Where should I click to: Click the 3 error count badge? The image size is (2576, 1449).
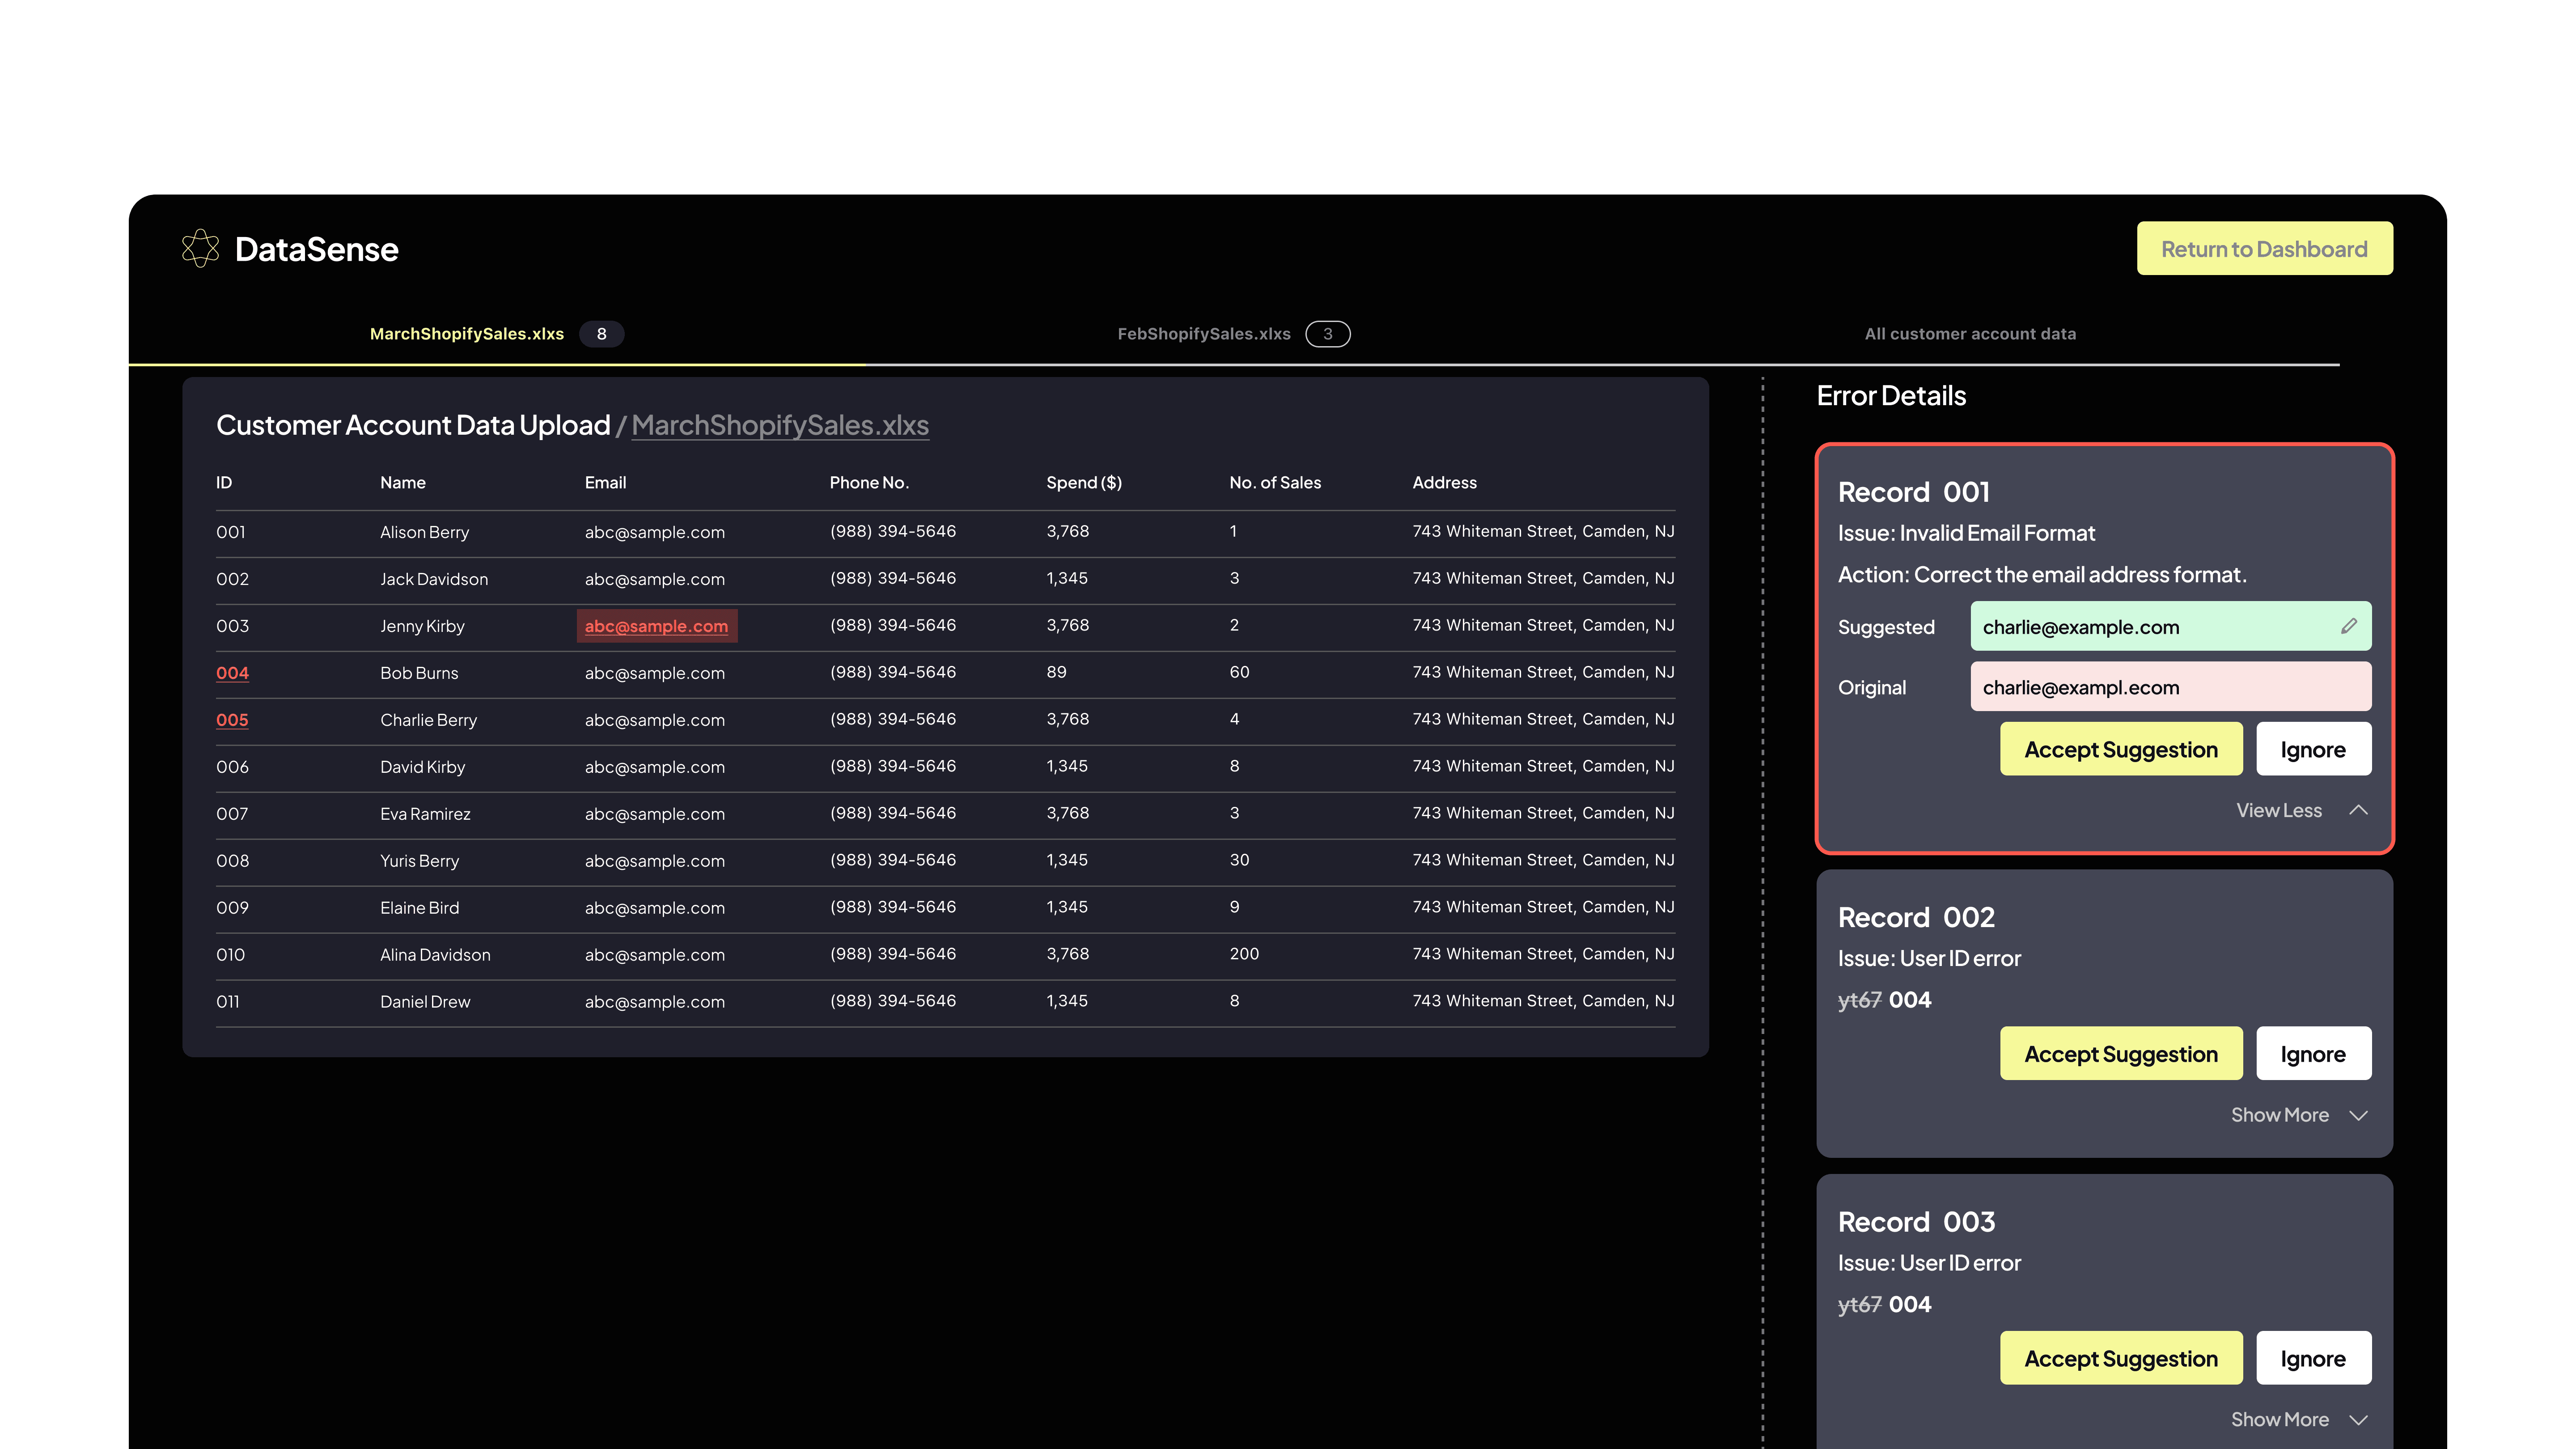coord(1327,334)
